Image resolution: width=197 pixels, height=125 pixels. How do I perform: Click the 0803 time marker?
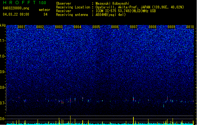click(x=59, y=27)
